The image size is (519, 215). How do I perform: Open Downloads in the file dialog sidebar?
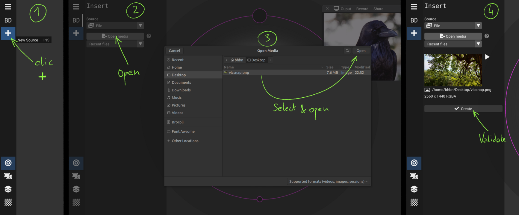coord(193,90)
